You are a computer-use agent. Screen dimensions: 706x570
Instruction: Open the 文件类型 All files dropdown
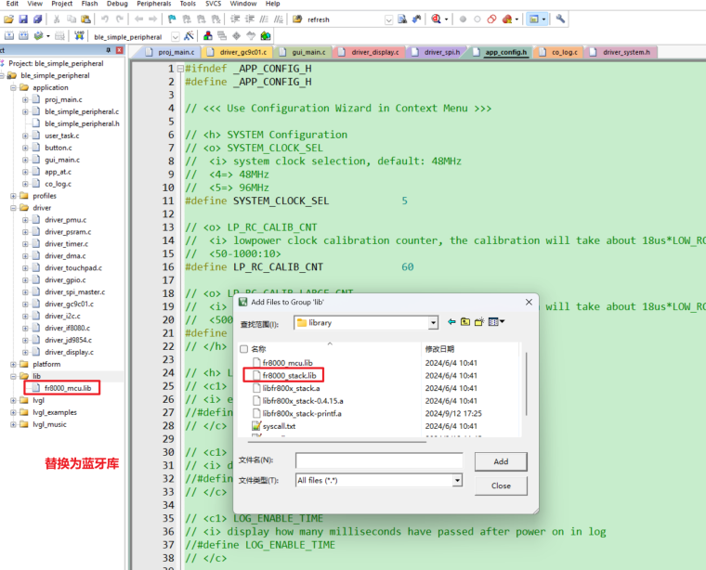(457, 481)
